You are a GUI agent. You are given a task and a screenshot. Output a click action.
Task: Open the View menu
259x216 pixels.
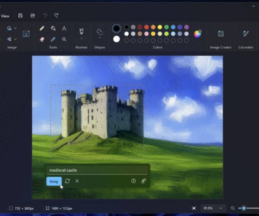(5, 16)
